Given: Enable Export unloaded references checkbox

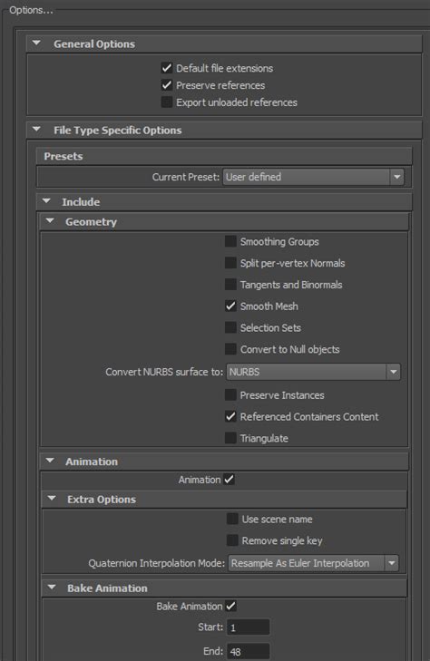Looking at the screenshot, I should click(167, 102).
